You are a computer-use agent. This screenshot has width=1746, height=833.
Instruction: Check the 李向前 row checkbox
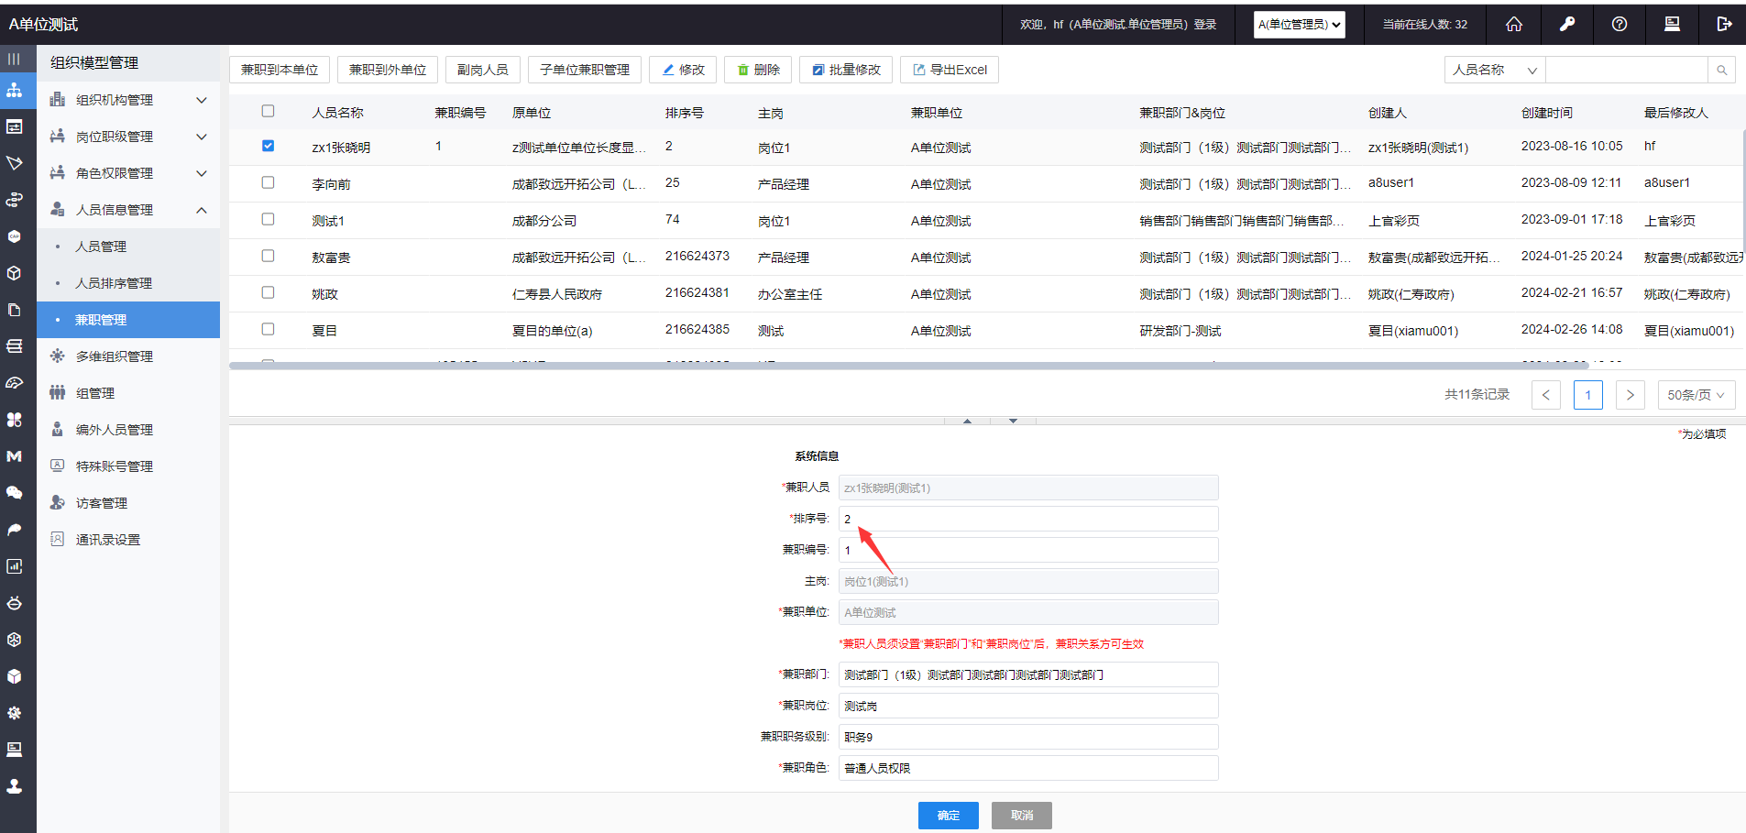268,182
